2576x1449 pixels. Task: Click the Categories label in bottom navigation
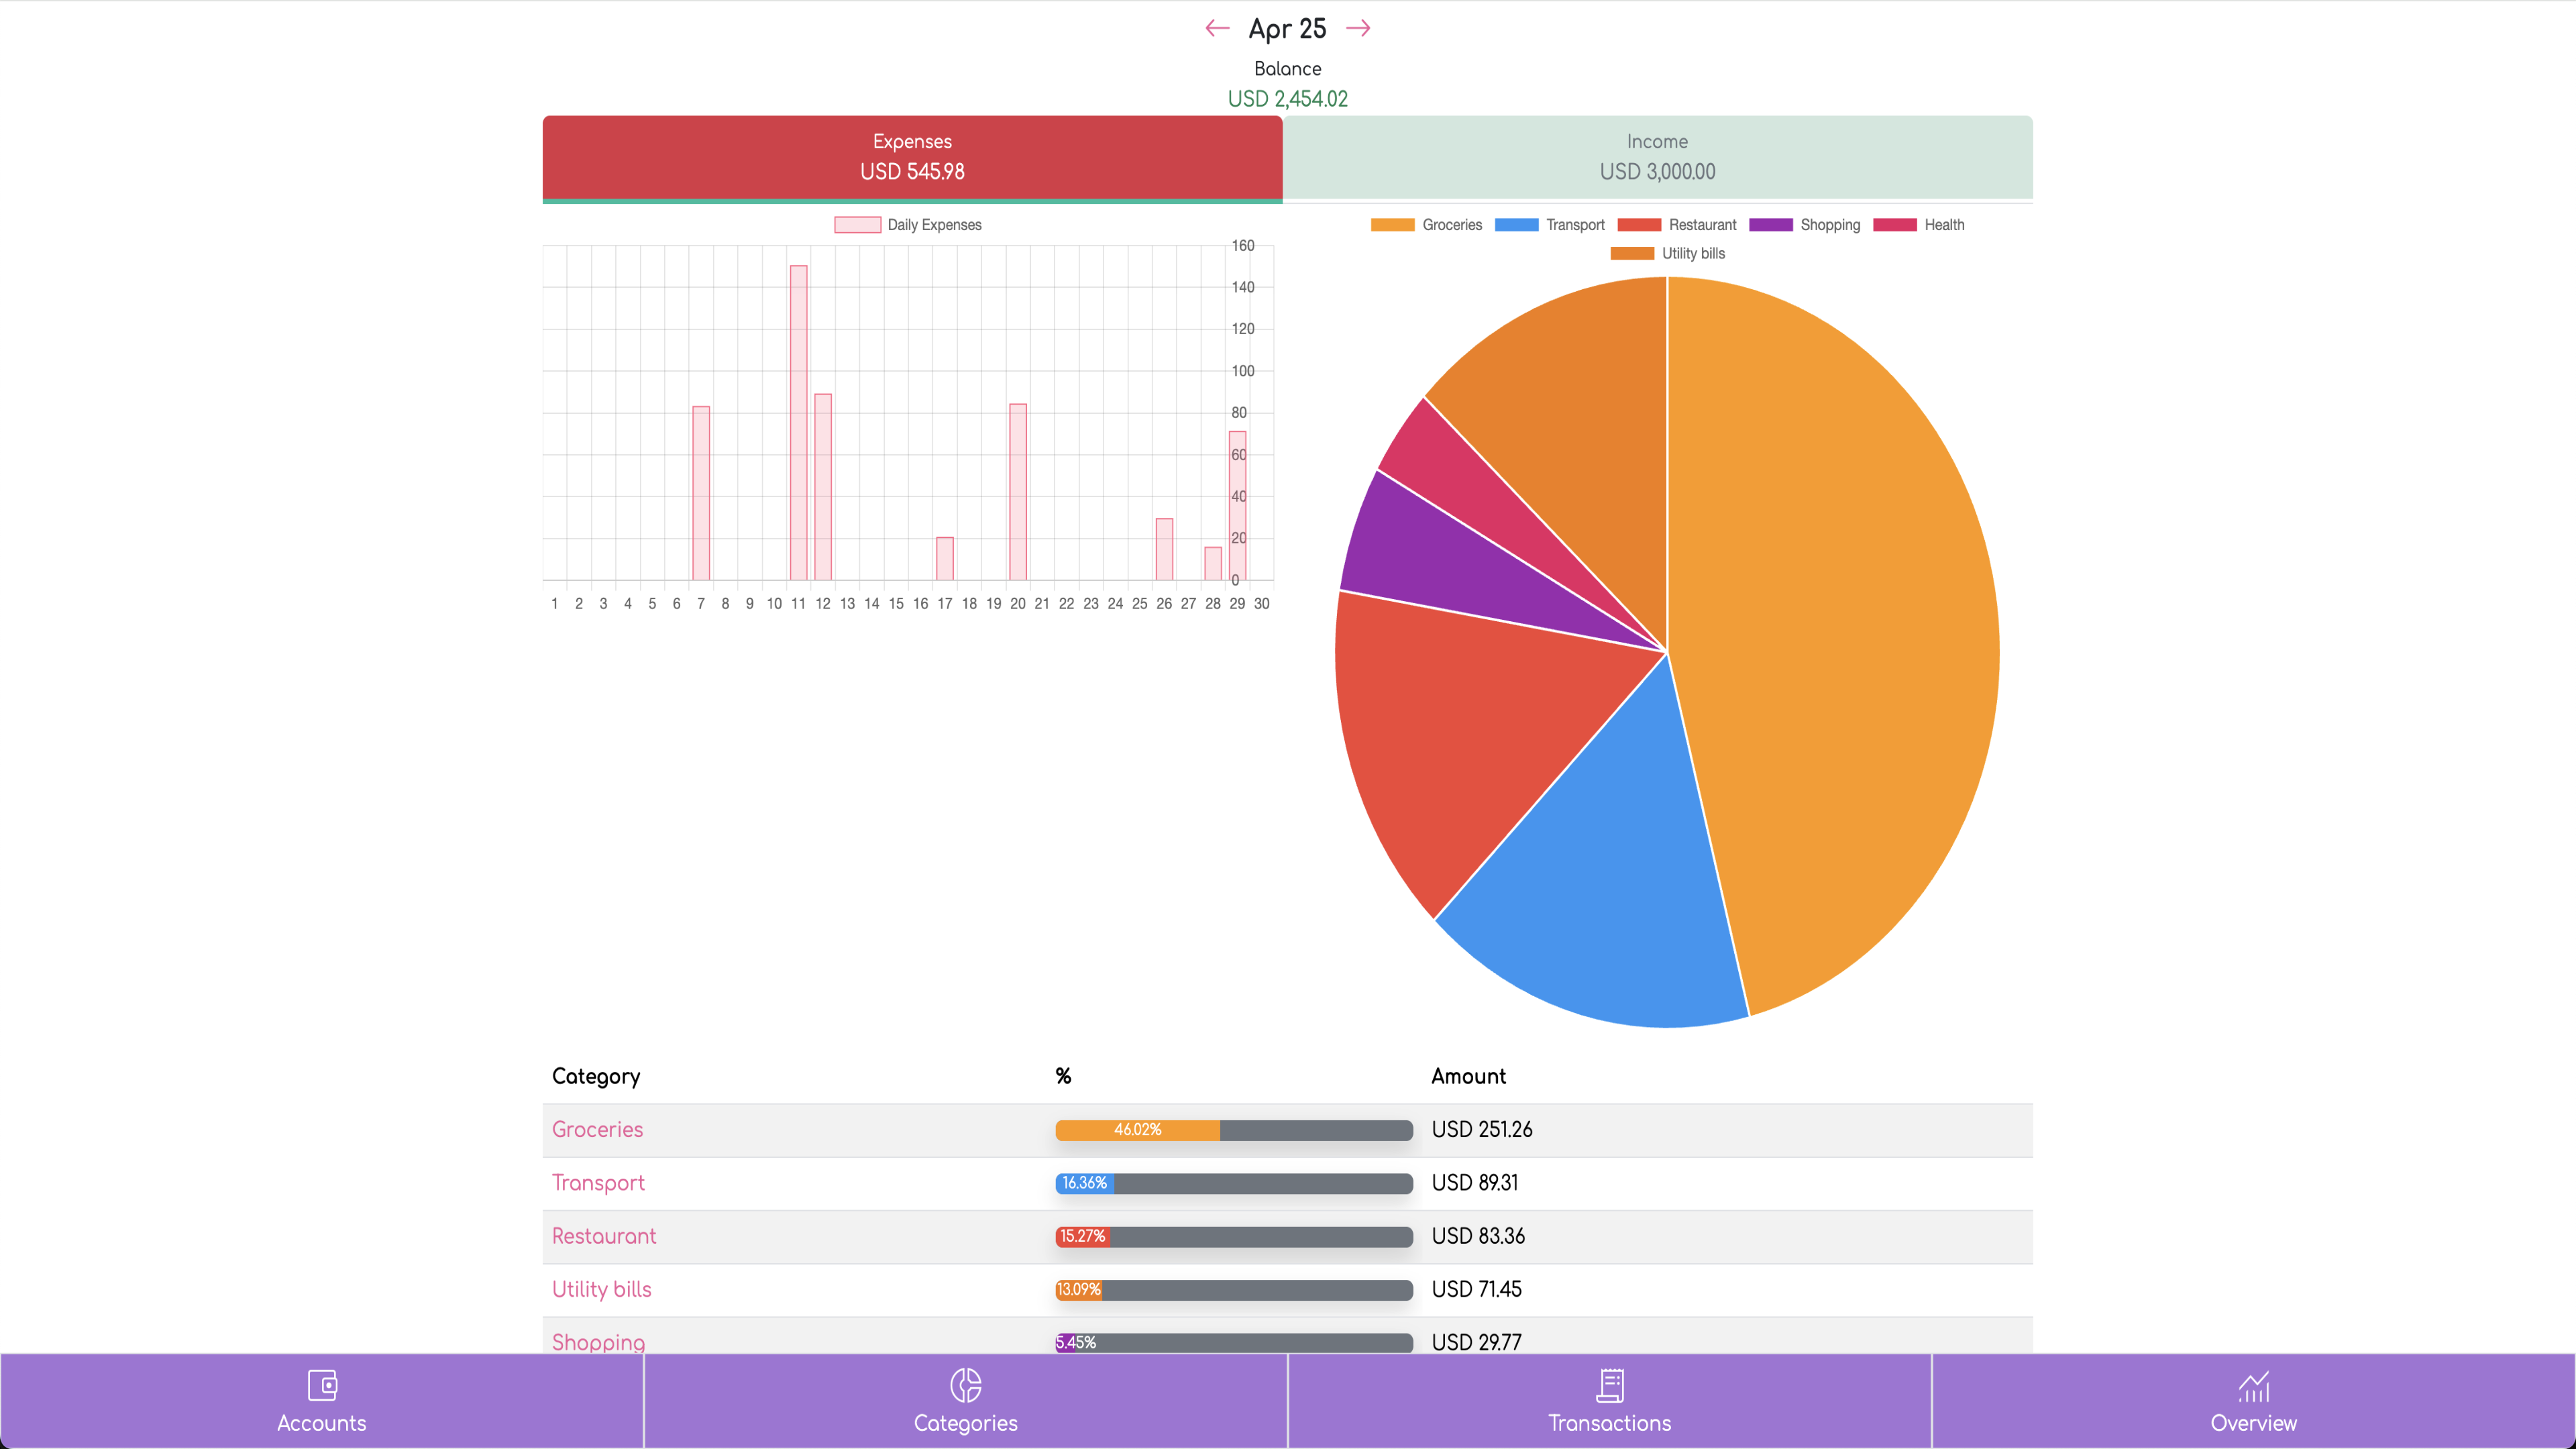click(x=965, y=1423)
